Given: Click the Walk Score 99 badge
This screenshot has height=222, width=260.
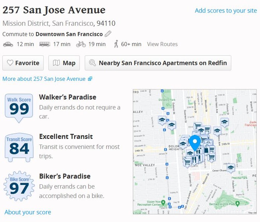Looking at the screenshot, I should click(19, 108).
